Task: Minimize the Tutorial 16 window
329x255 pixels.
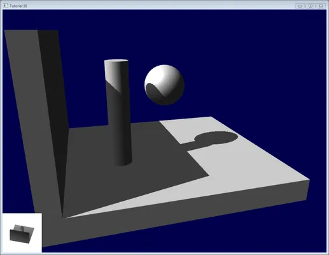Action: tap(300, 6)
